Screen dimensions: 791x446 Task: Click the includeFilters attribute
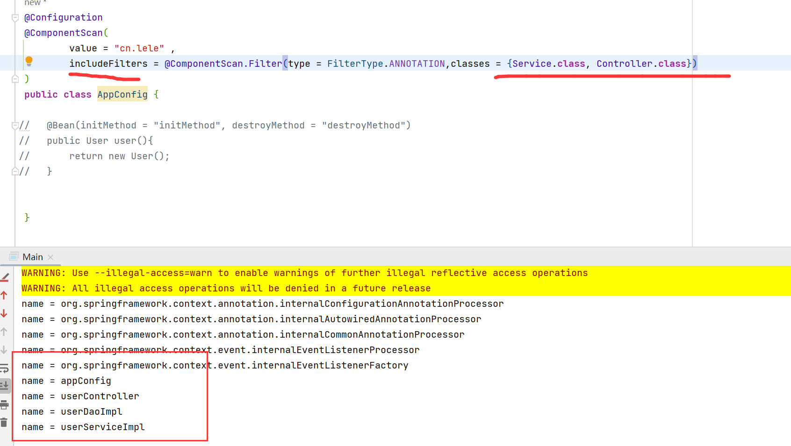(108, 64)
